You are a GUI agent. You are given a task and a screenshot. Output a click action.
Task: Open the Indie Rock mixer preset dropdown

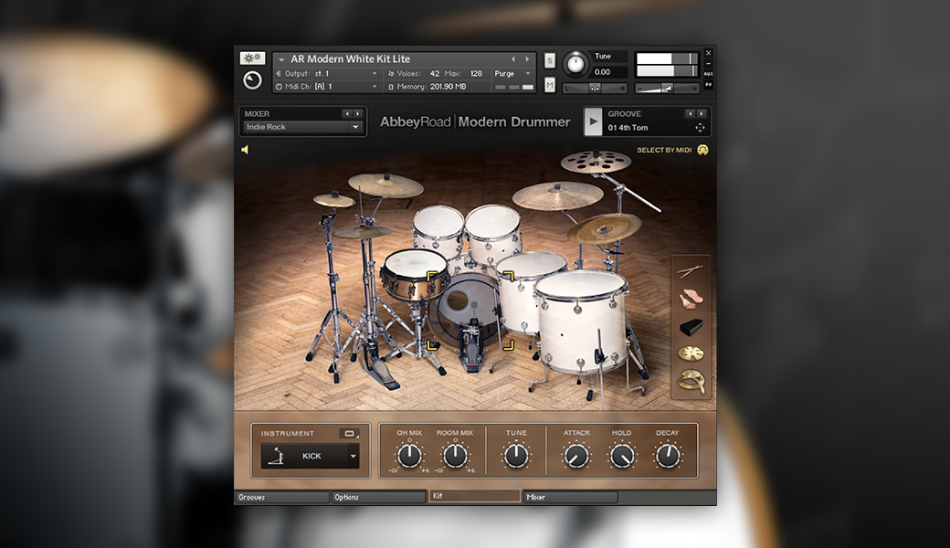(x=302, y=127)
